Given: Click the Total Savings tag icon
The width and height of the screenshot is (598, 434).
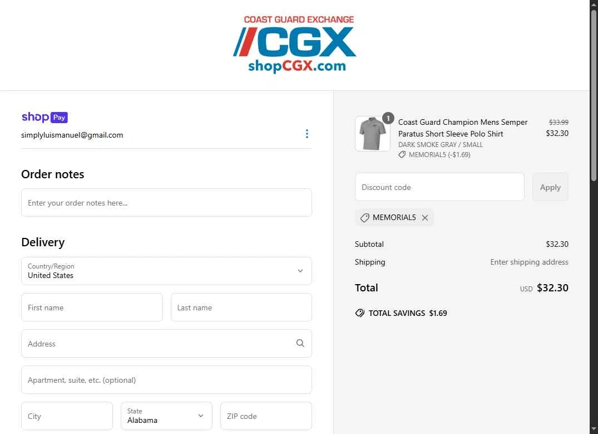Looking at the screenshot, I should (360, 313).
